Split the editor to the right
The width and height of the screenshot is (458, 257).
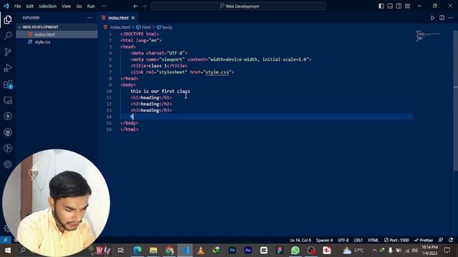point(442,18)
